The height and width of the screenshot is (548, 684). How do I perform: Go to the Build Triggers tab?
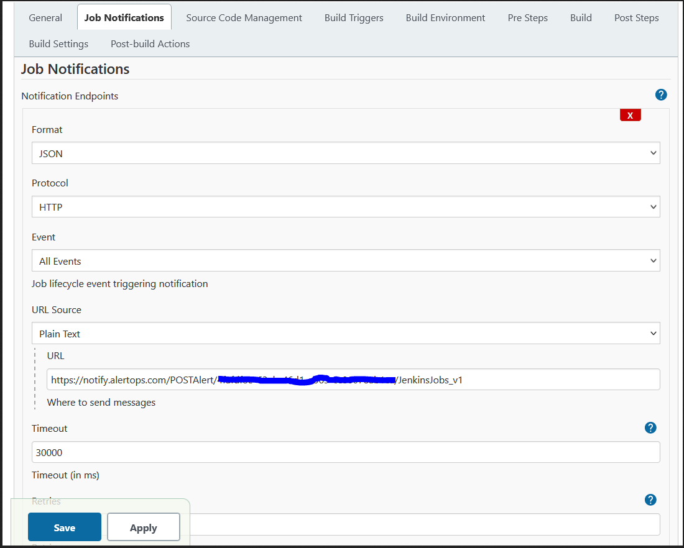354,18
